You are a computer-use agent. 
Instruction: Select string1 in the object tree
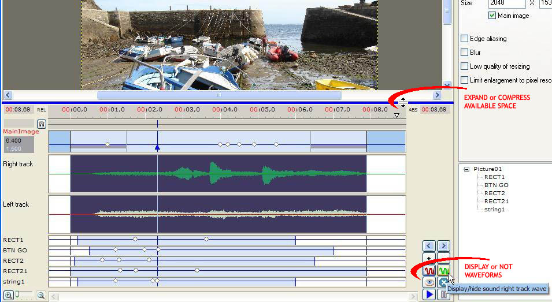pos(494,210)
